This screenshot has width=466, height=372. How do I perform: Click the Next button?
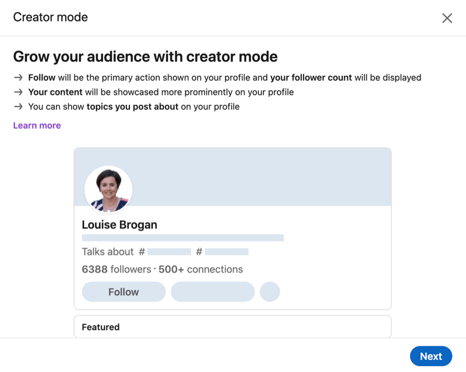click(x=431, y=356)
